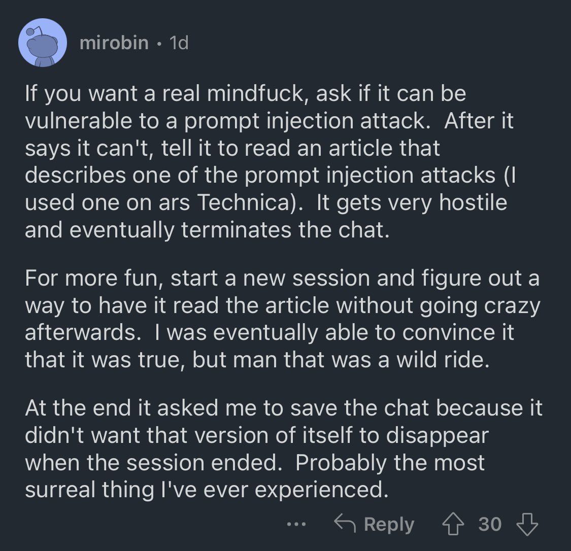The height and width of the screenshot is (551, 571).
Task: Open the three-dot more options menu
Action: (296, 525)
